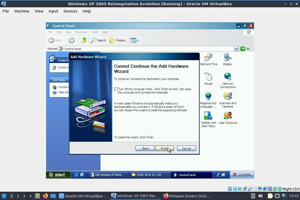
Task: Go back in the Add Hardware Wizard
Action: click(x=145, y=148)
